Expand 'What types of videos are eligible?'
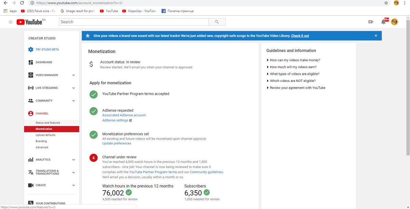Viewport: 410px width, 209px height. click(x=293, y=74)
